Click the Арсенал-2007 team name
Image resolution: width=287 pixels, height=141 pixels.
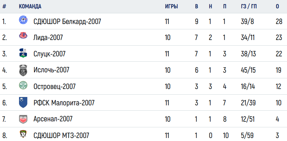[53, 119]
